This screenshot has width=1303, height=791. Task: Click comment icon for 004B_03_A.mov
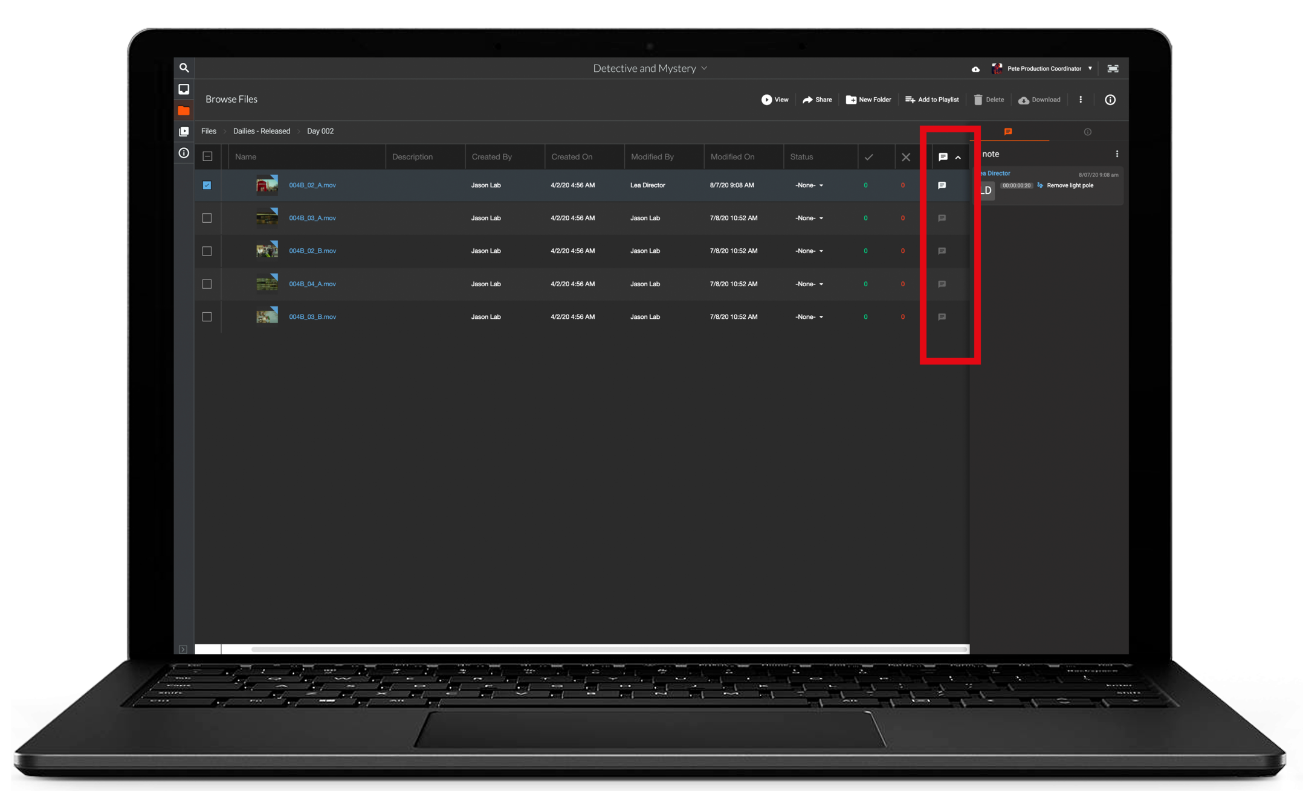click(942, 218)
